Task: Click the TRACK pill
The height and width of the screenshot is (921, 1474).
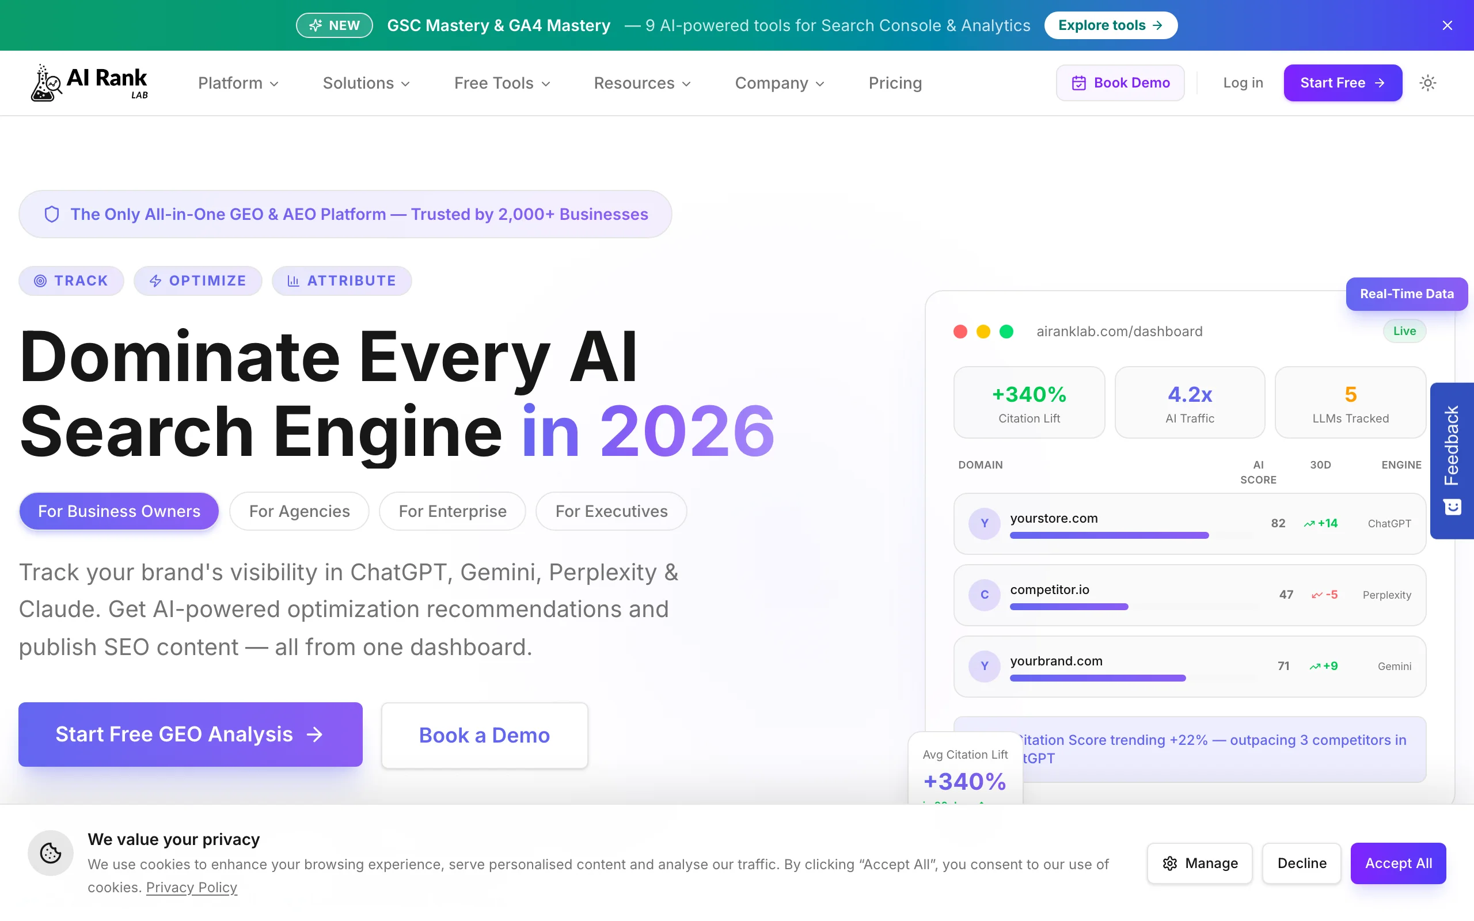Action: [x=71, y=281]
